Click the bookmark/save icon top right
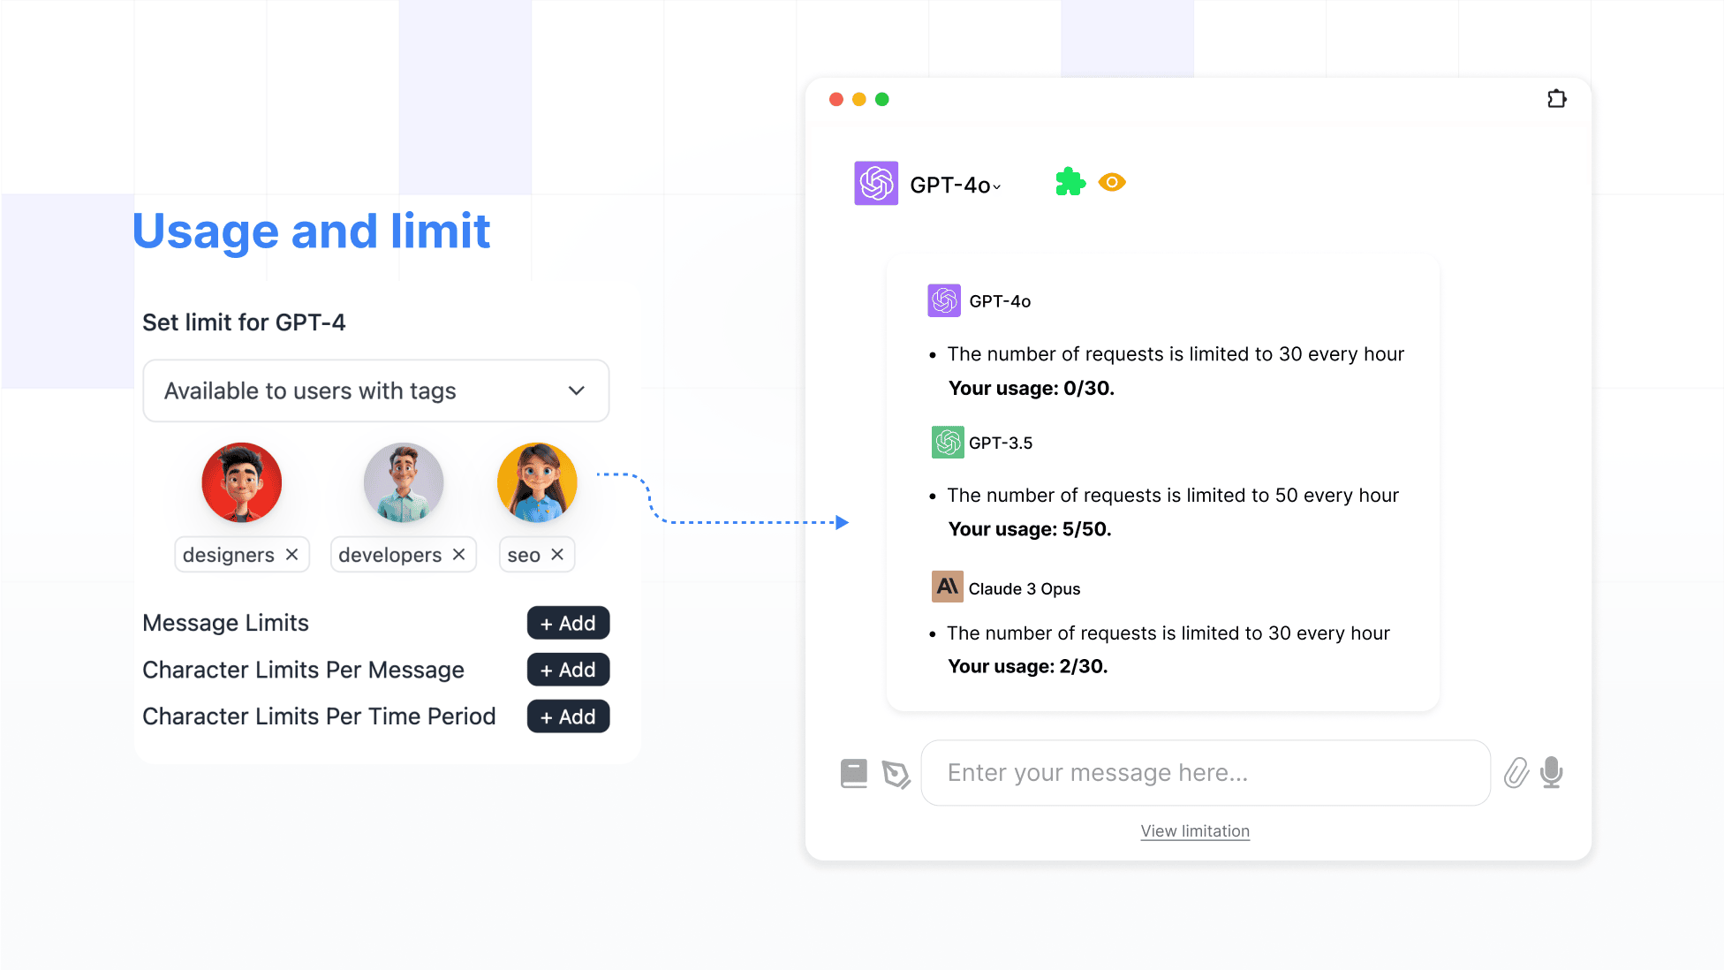 click(1556, 98)
